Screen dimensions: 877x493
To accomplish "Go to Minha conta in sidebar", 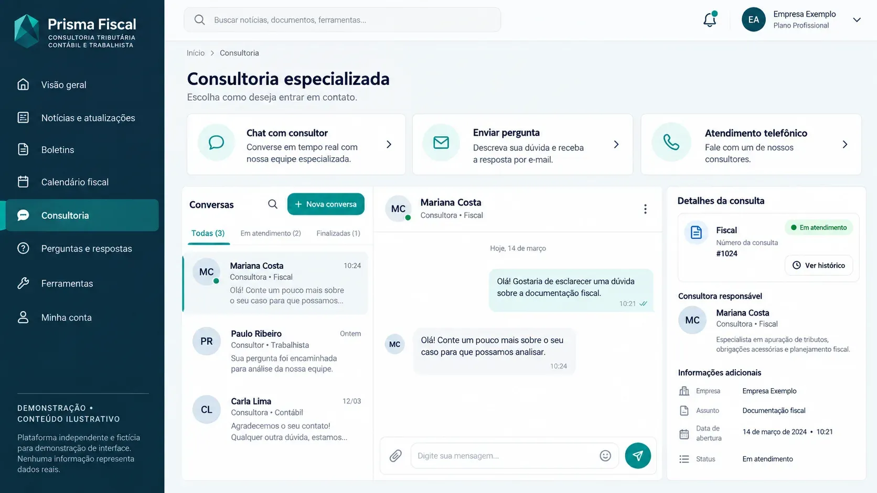I will click(82, 317).
